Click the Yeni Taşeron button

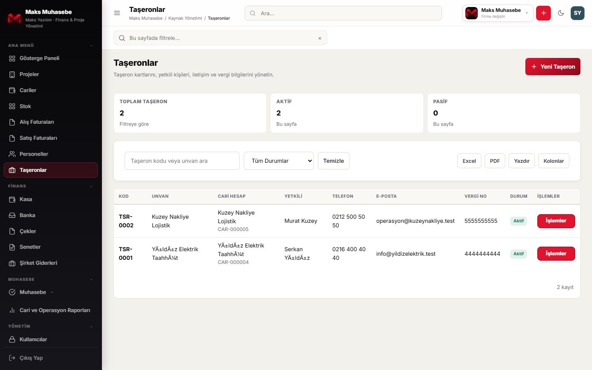pos(553,67)
